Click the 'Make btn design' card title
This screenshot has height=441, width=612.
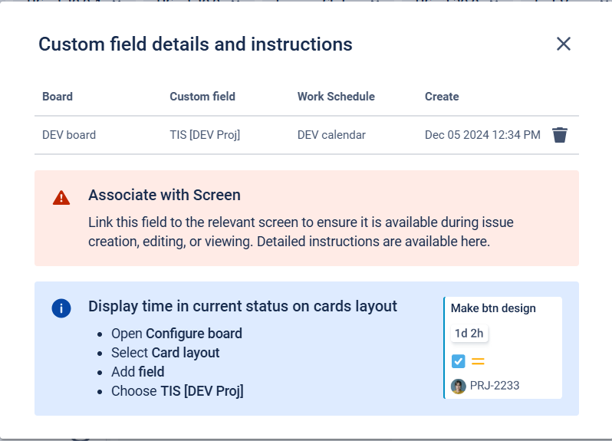click(x=493, y=308)
